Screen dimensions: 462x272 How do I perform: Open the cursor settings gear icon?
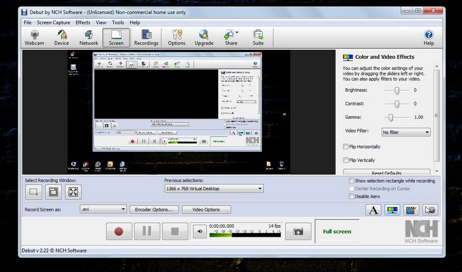pos(430,210)
